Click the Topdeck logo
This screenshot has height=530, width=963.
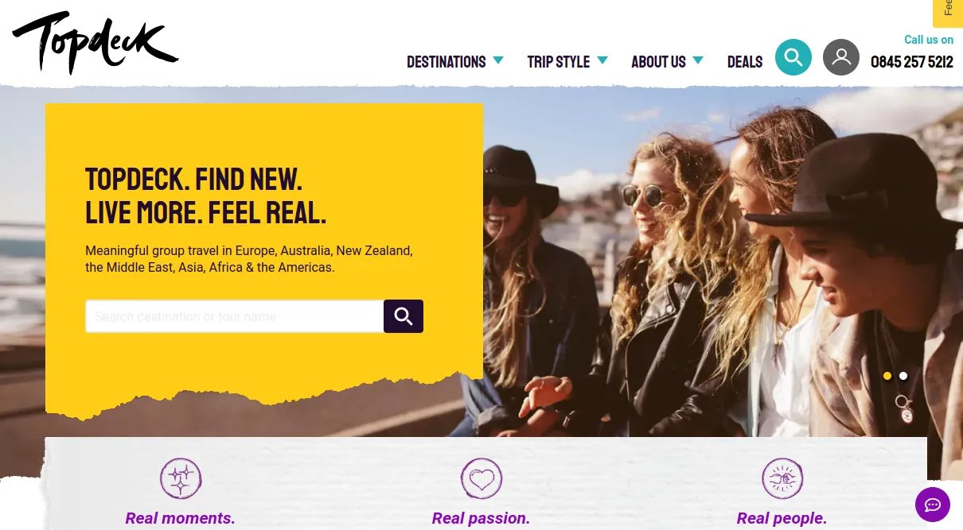95,42
